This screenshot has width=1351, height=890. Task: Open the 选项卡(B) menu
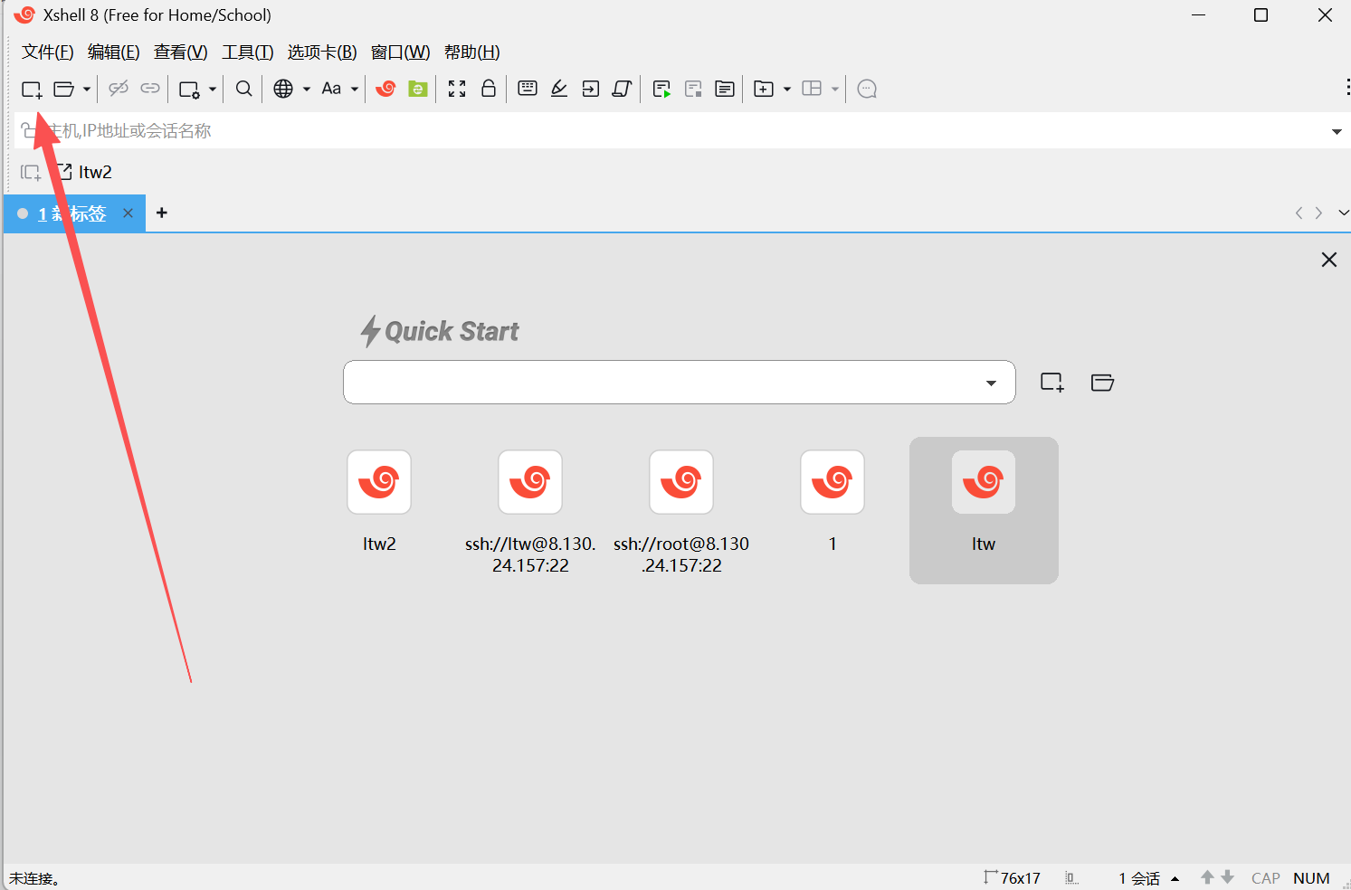coord(322,52)
